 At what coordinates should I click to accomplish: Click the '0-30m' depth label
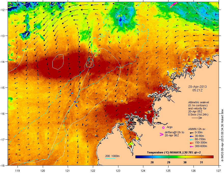[x=199, y=133]
